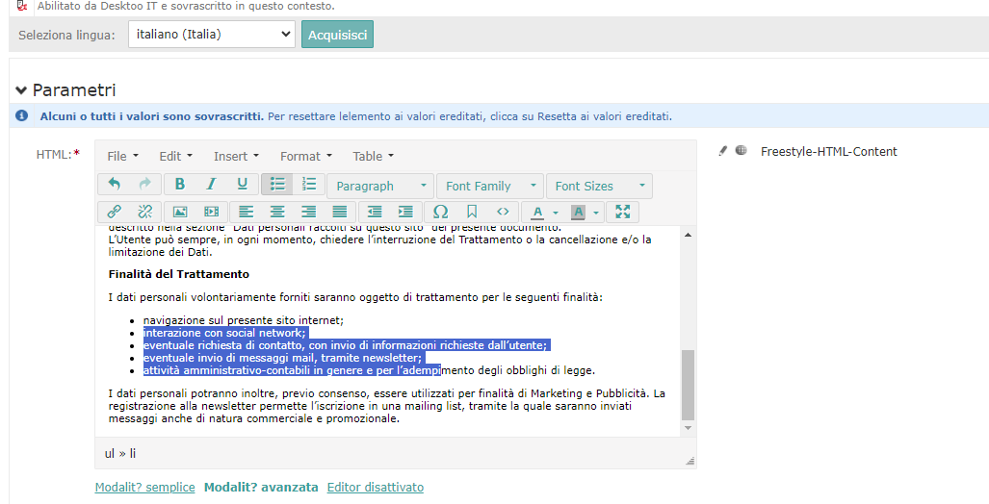
Task: Open the Insert menu
Action: coord(236,156)
